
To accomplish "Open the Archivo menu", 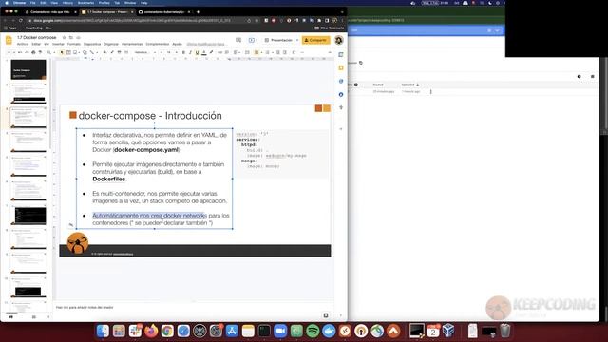I will 23,45.
